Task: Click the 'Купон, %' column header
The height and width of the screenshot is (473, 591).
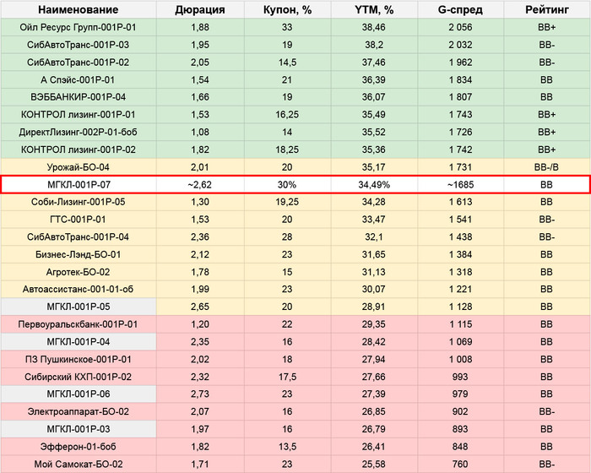Action: click(x=287, y=10)
